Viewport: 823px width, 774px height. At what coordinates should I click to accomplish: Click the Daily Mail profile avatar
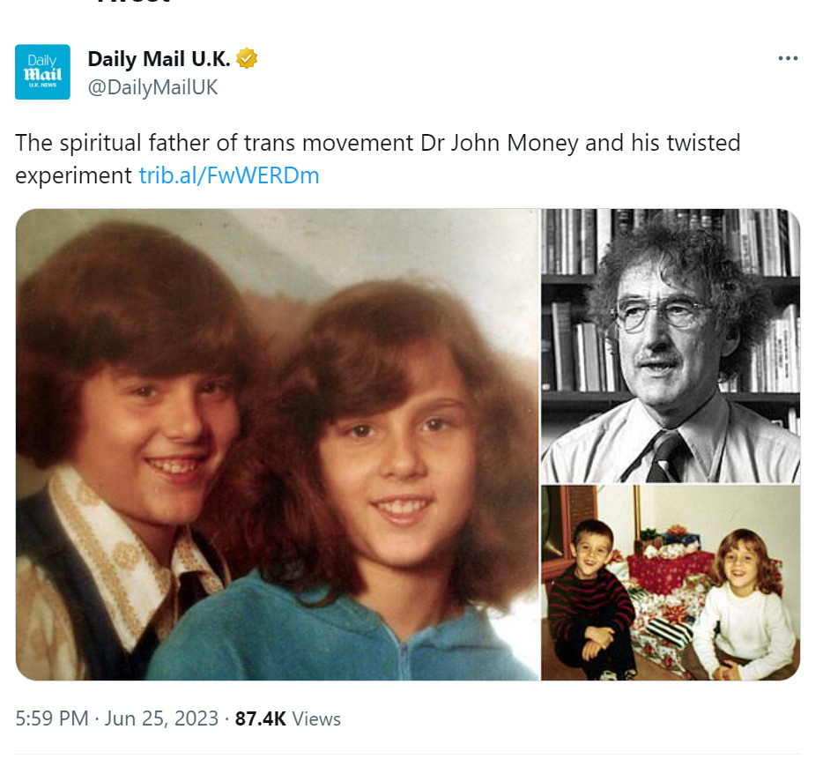(42, 72)
